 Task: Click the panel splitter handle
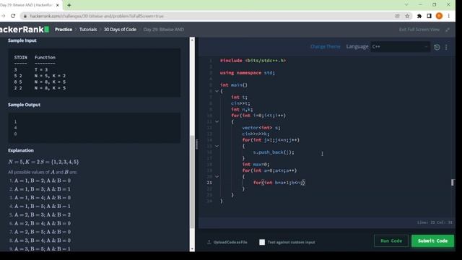click(x=196, y=144)
